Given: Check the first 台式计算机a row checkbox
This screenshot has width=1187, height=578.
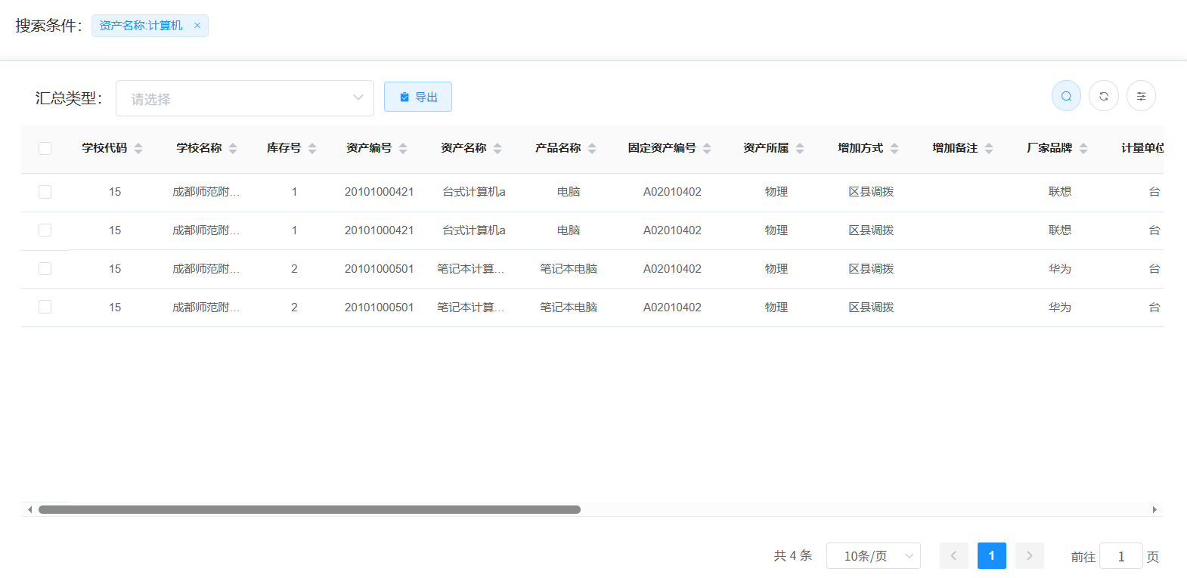Looking at the screenshot, I should tap(45, 192).
